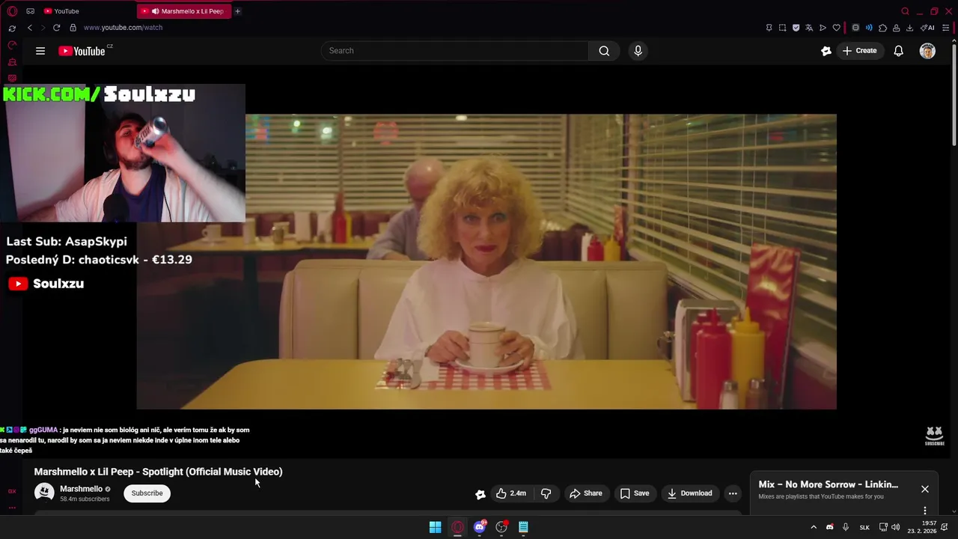Share the video
This screenshot has width=958, height=539.
pos(585,493)
